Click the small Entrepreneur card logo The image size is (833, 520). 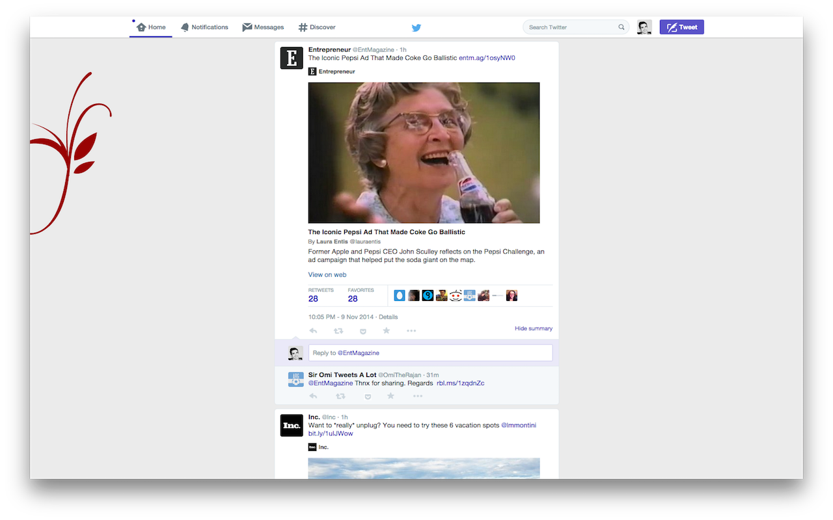[312, 71]
